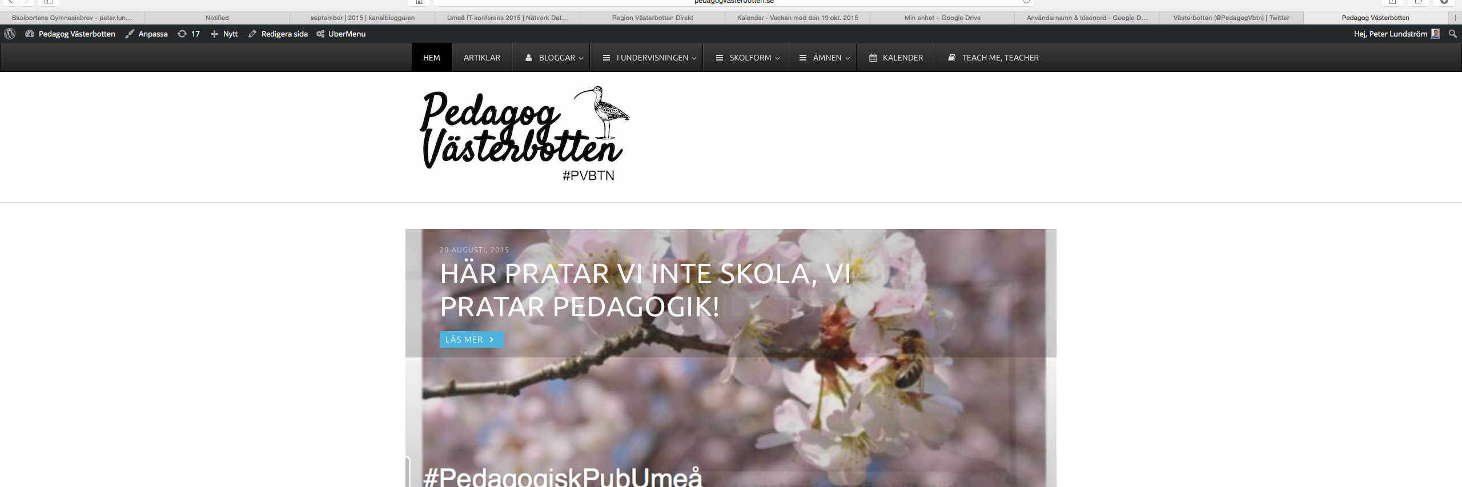Click the Skolform list icon
The height and width of the screenshot is (487, 1462).
tap(720, 58)
